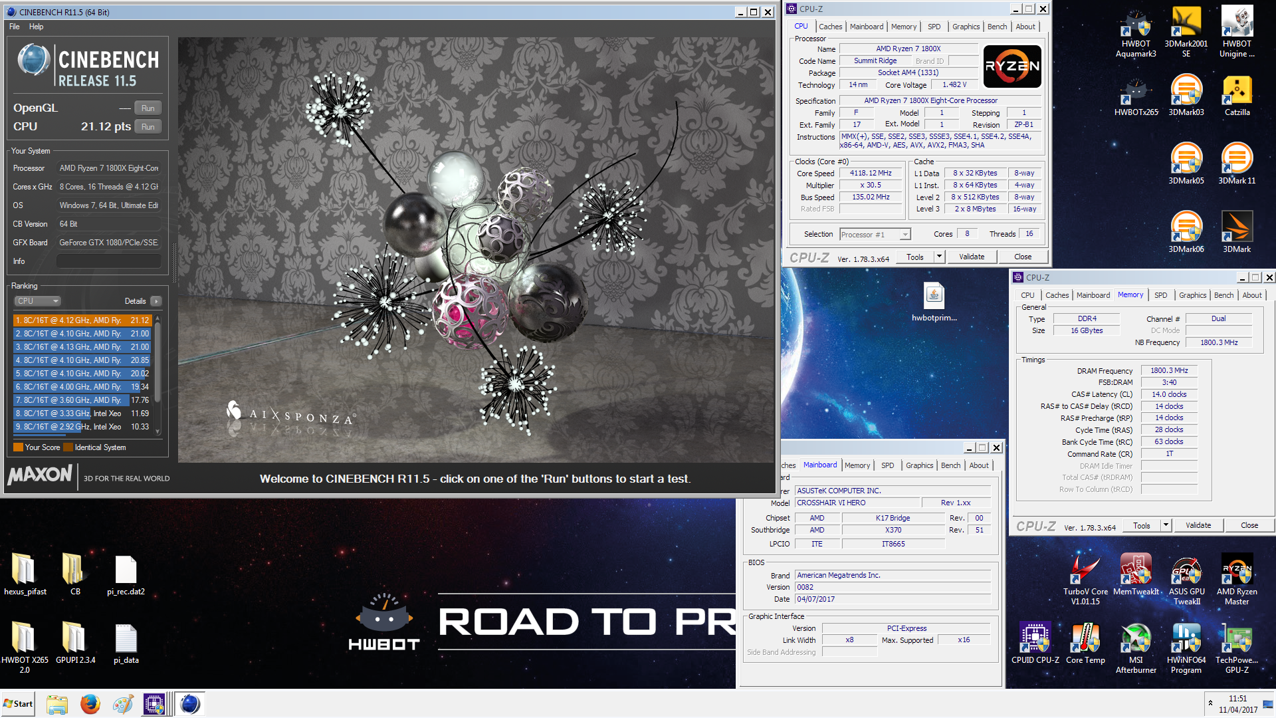
Task: Switch to Mainboard tab in top CPU-Z
Action: 867,27
